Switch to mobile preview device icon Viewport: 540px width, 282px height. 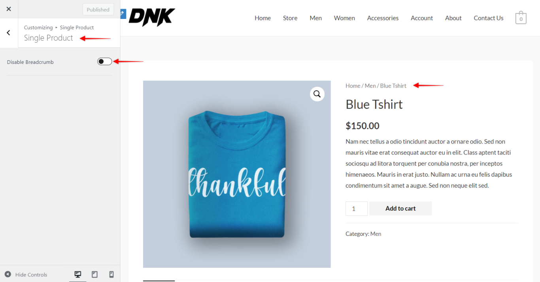[x=111, y=275]
